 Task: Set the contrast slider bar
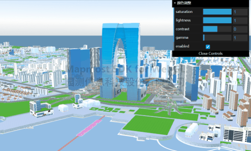pyautogui.click(x=217, y=29)
